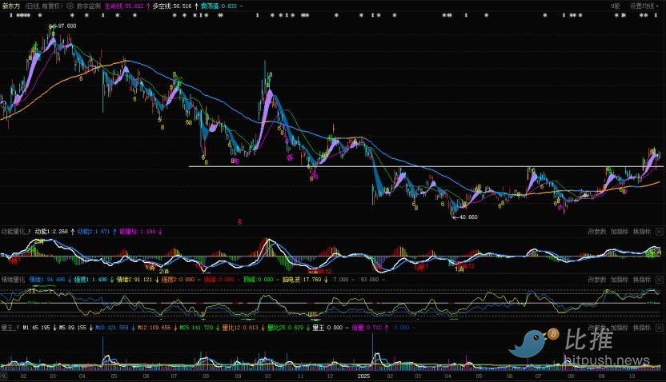
Task: Click the 动能量化_F indicator name
Action: click(x=16, y=232)
